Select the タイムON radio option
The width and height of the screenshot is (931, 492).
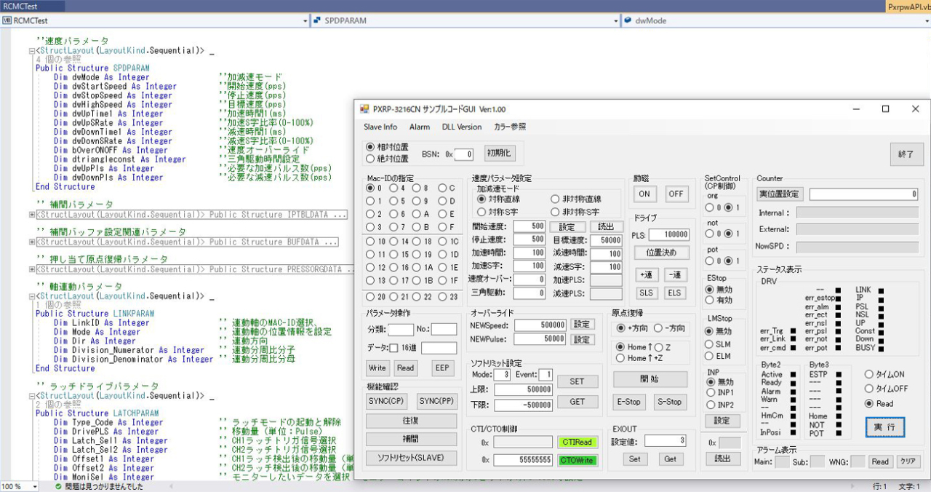point(869,374)
